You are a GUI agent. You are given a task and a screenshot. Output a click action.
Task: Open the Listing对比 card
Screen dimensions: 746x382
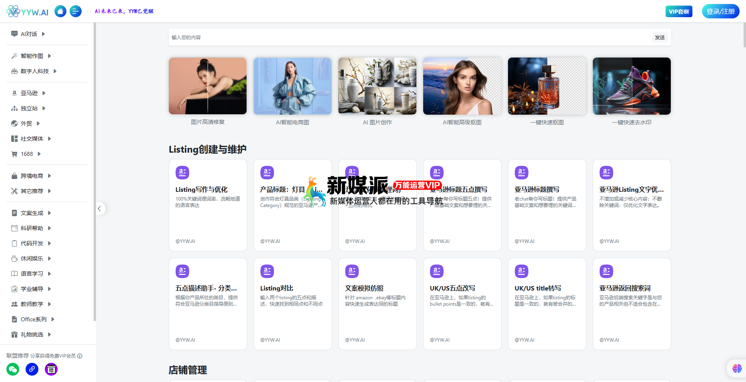tap(293, 304)
